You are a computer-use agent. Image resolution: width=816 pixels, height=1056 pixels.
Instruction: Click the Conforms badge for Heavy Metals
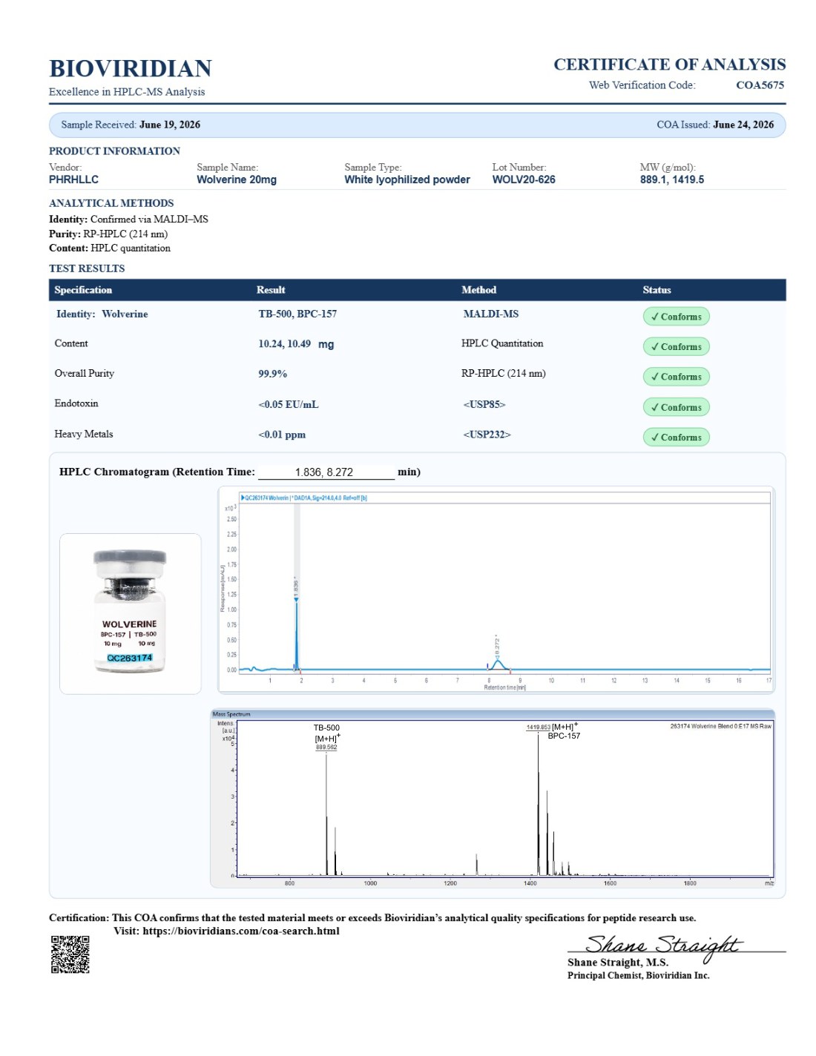676,438
